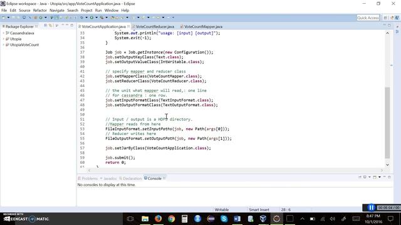Show hidden system tray icons

click(x=302, y=219)
